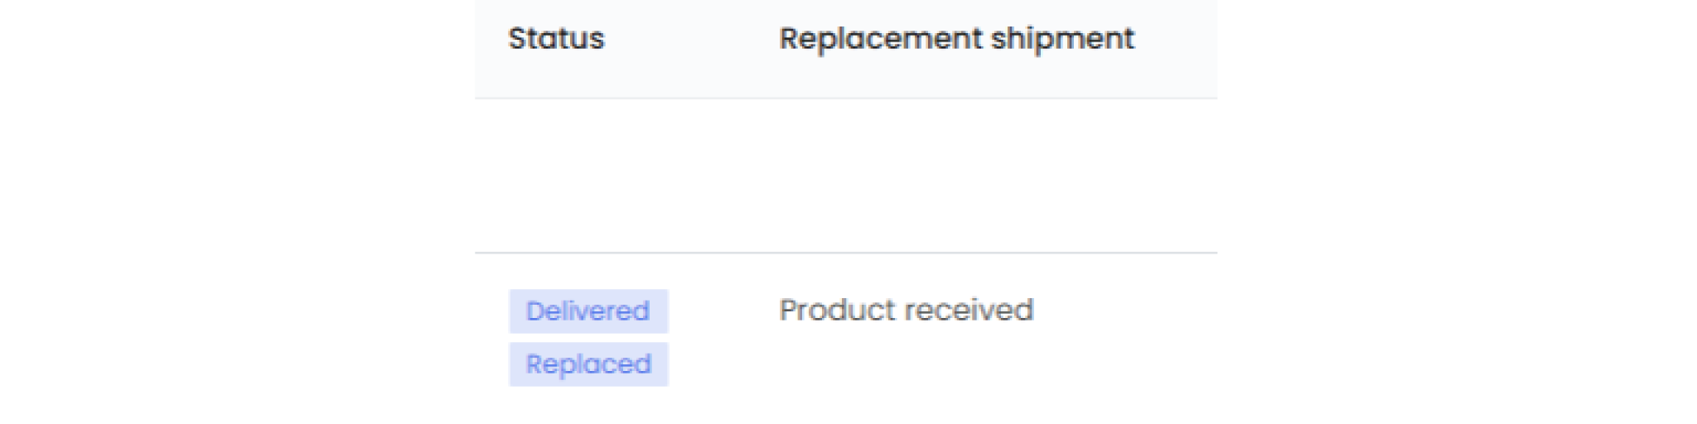1697x424 pixels.
Task: Click the Replacement shipment column header
Action: (956, 39)
